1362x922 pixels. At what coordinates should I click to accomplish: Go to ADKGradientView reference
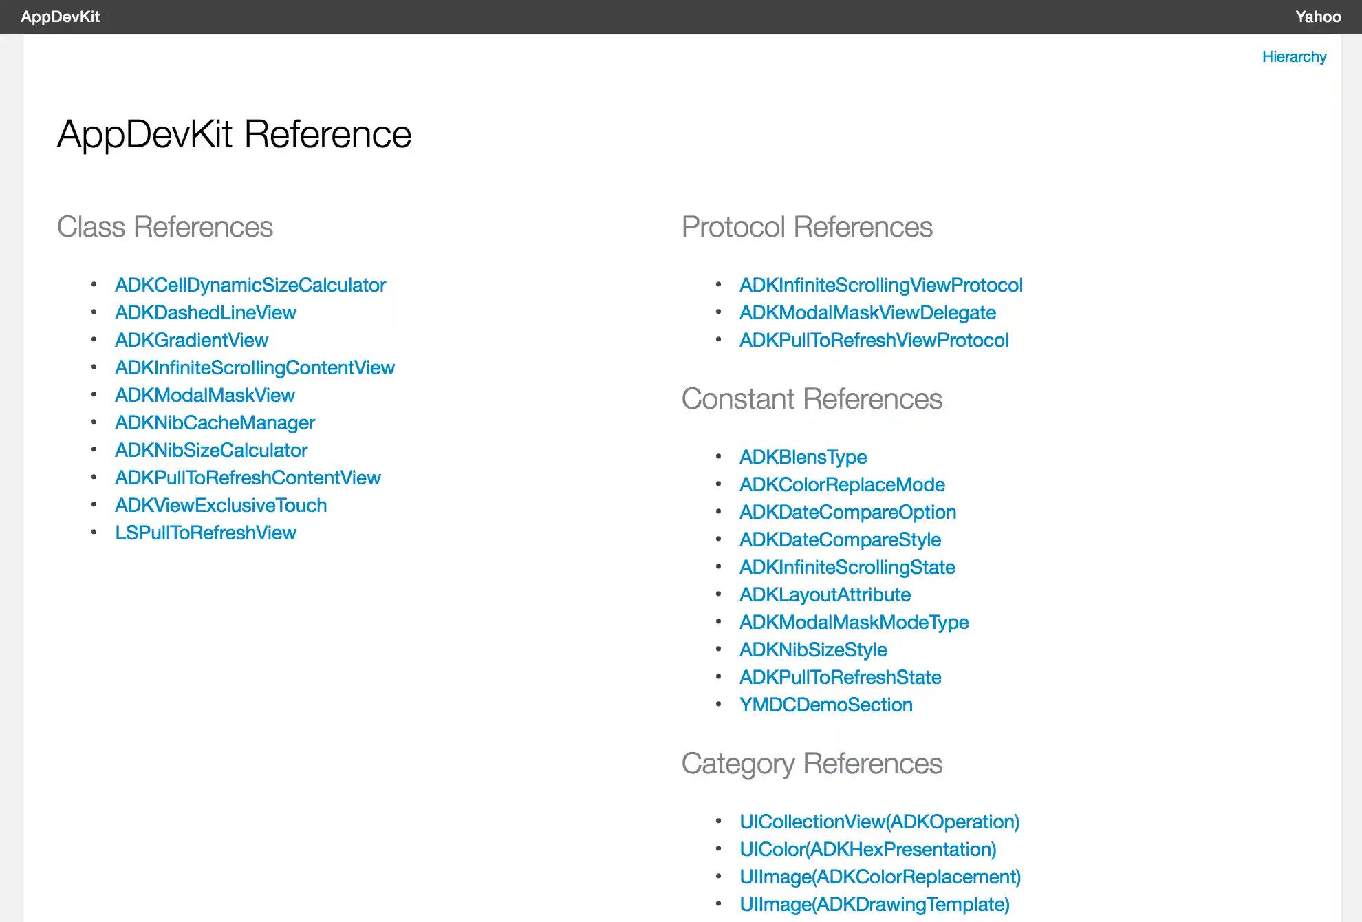click(x=191, y=340)
